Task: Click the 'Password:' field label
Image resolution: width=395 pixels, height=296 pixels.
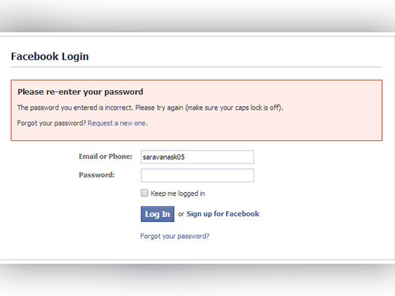Action: coord(97,175)
